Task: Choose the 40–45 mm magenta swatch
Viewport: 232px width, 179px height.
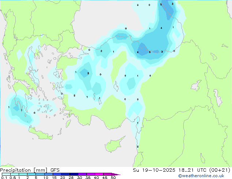Action: click(x=99, y=174)
